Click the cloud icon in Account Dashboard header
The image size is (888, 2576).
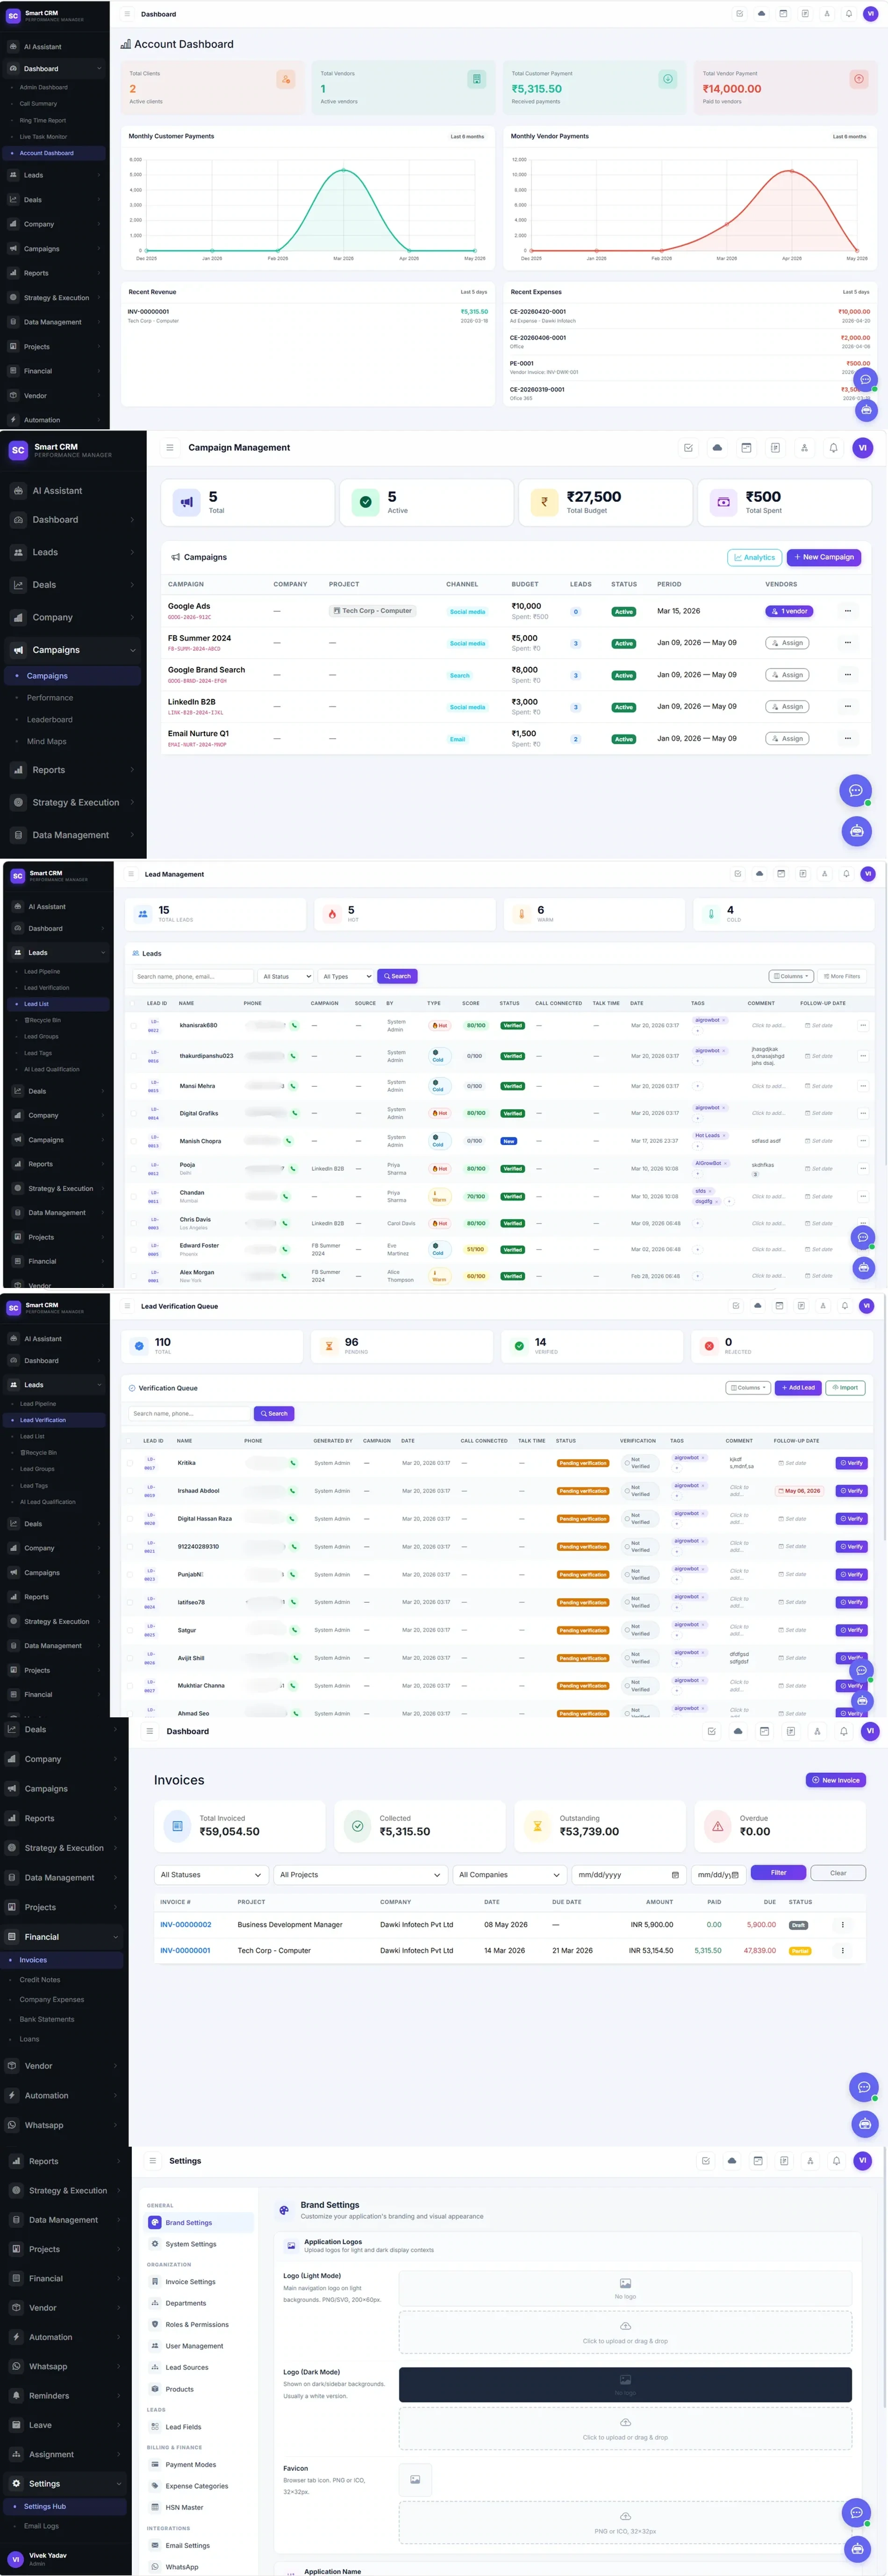pyautogui.click(x=761, y=14)
